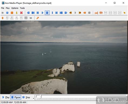Click the orange double-right forward icon
Viewport: 128px width, 104px height.
80,13
